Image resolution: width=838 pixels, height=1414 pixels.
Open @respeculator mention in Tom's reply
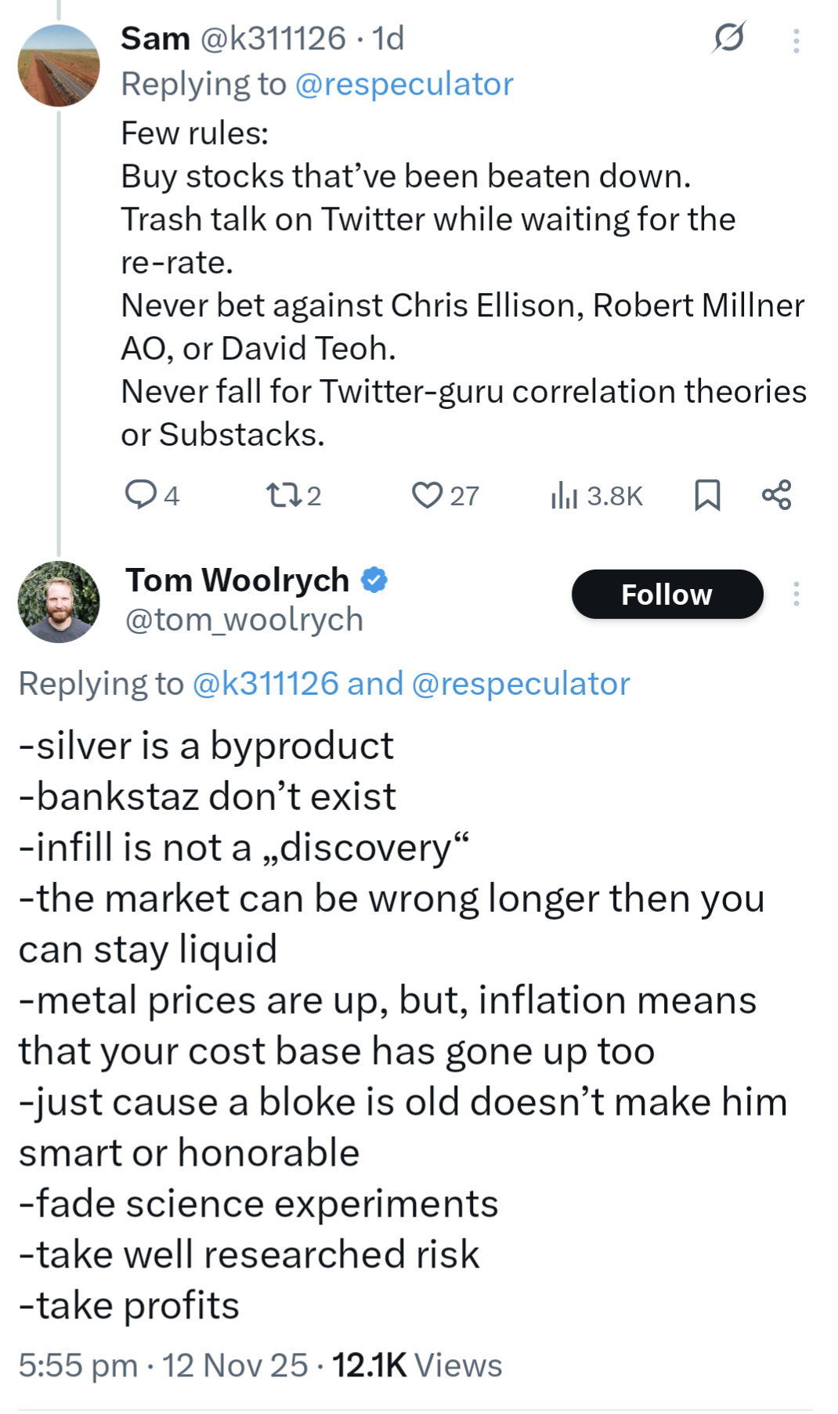(x=521, y=683)
